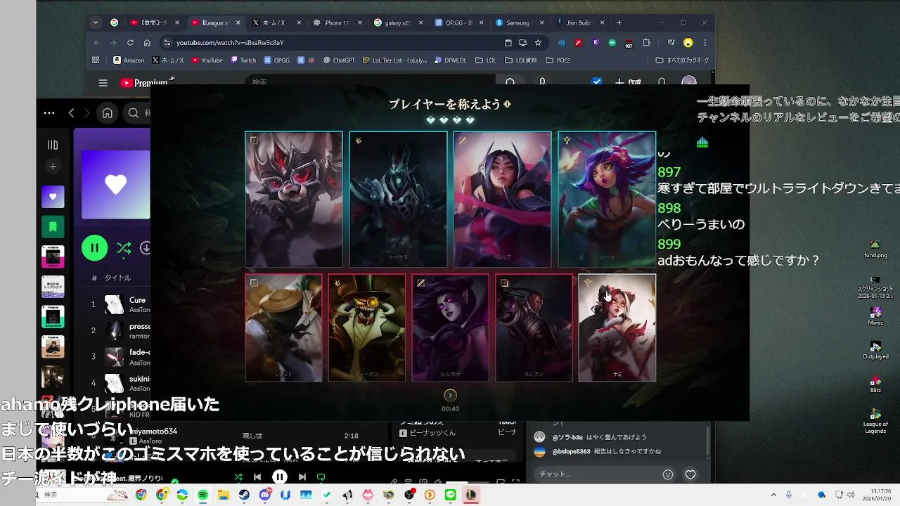Create new Spotify playlist with plus
Screen dimensions: 900x506
click(53, 167)
